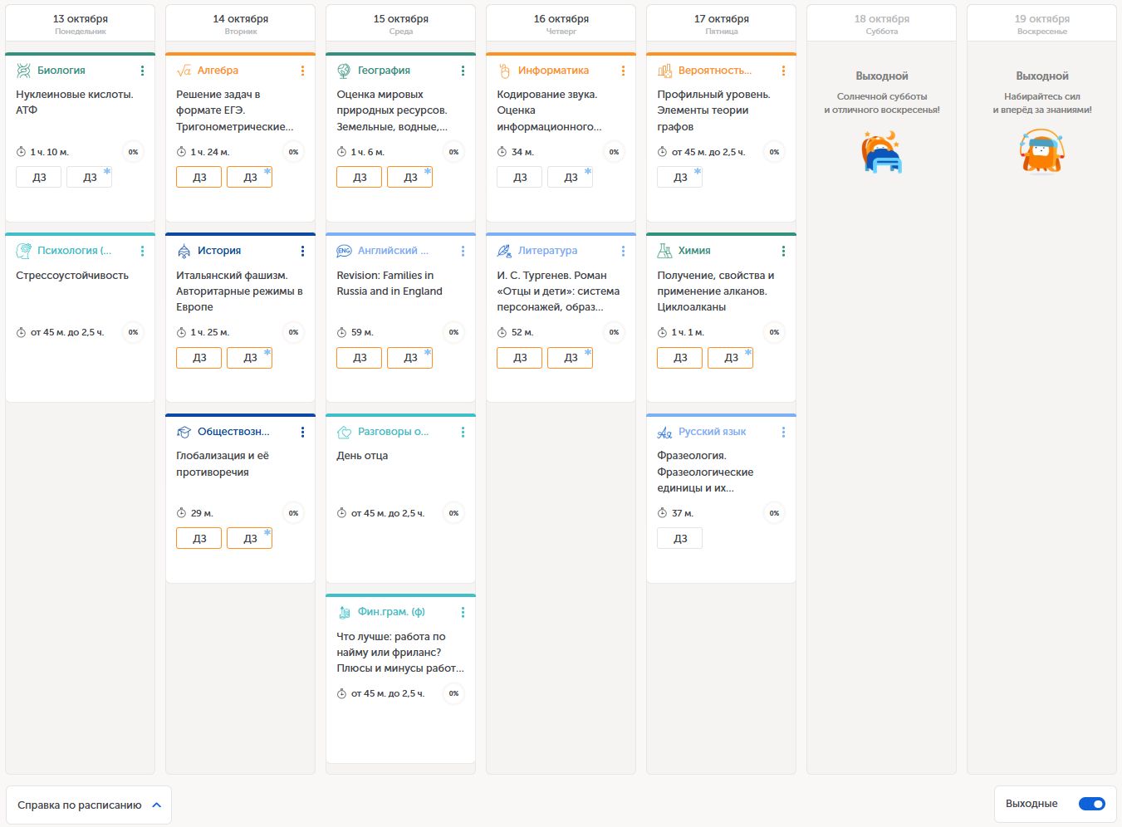Click the Chemistry flask icon
1122x827 pixels.
tap(664, 251)
